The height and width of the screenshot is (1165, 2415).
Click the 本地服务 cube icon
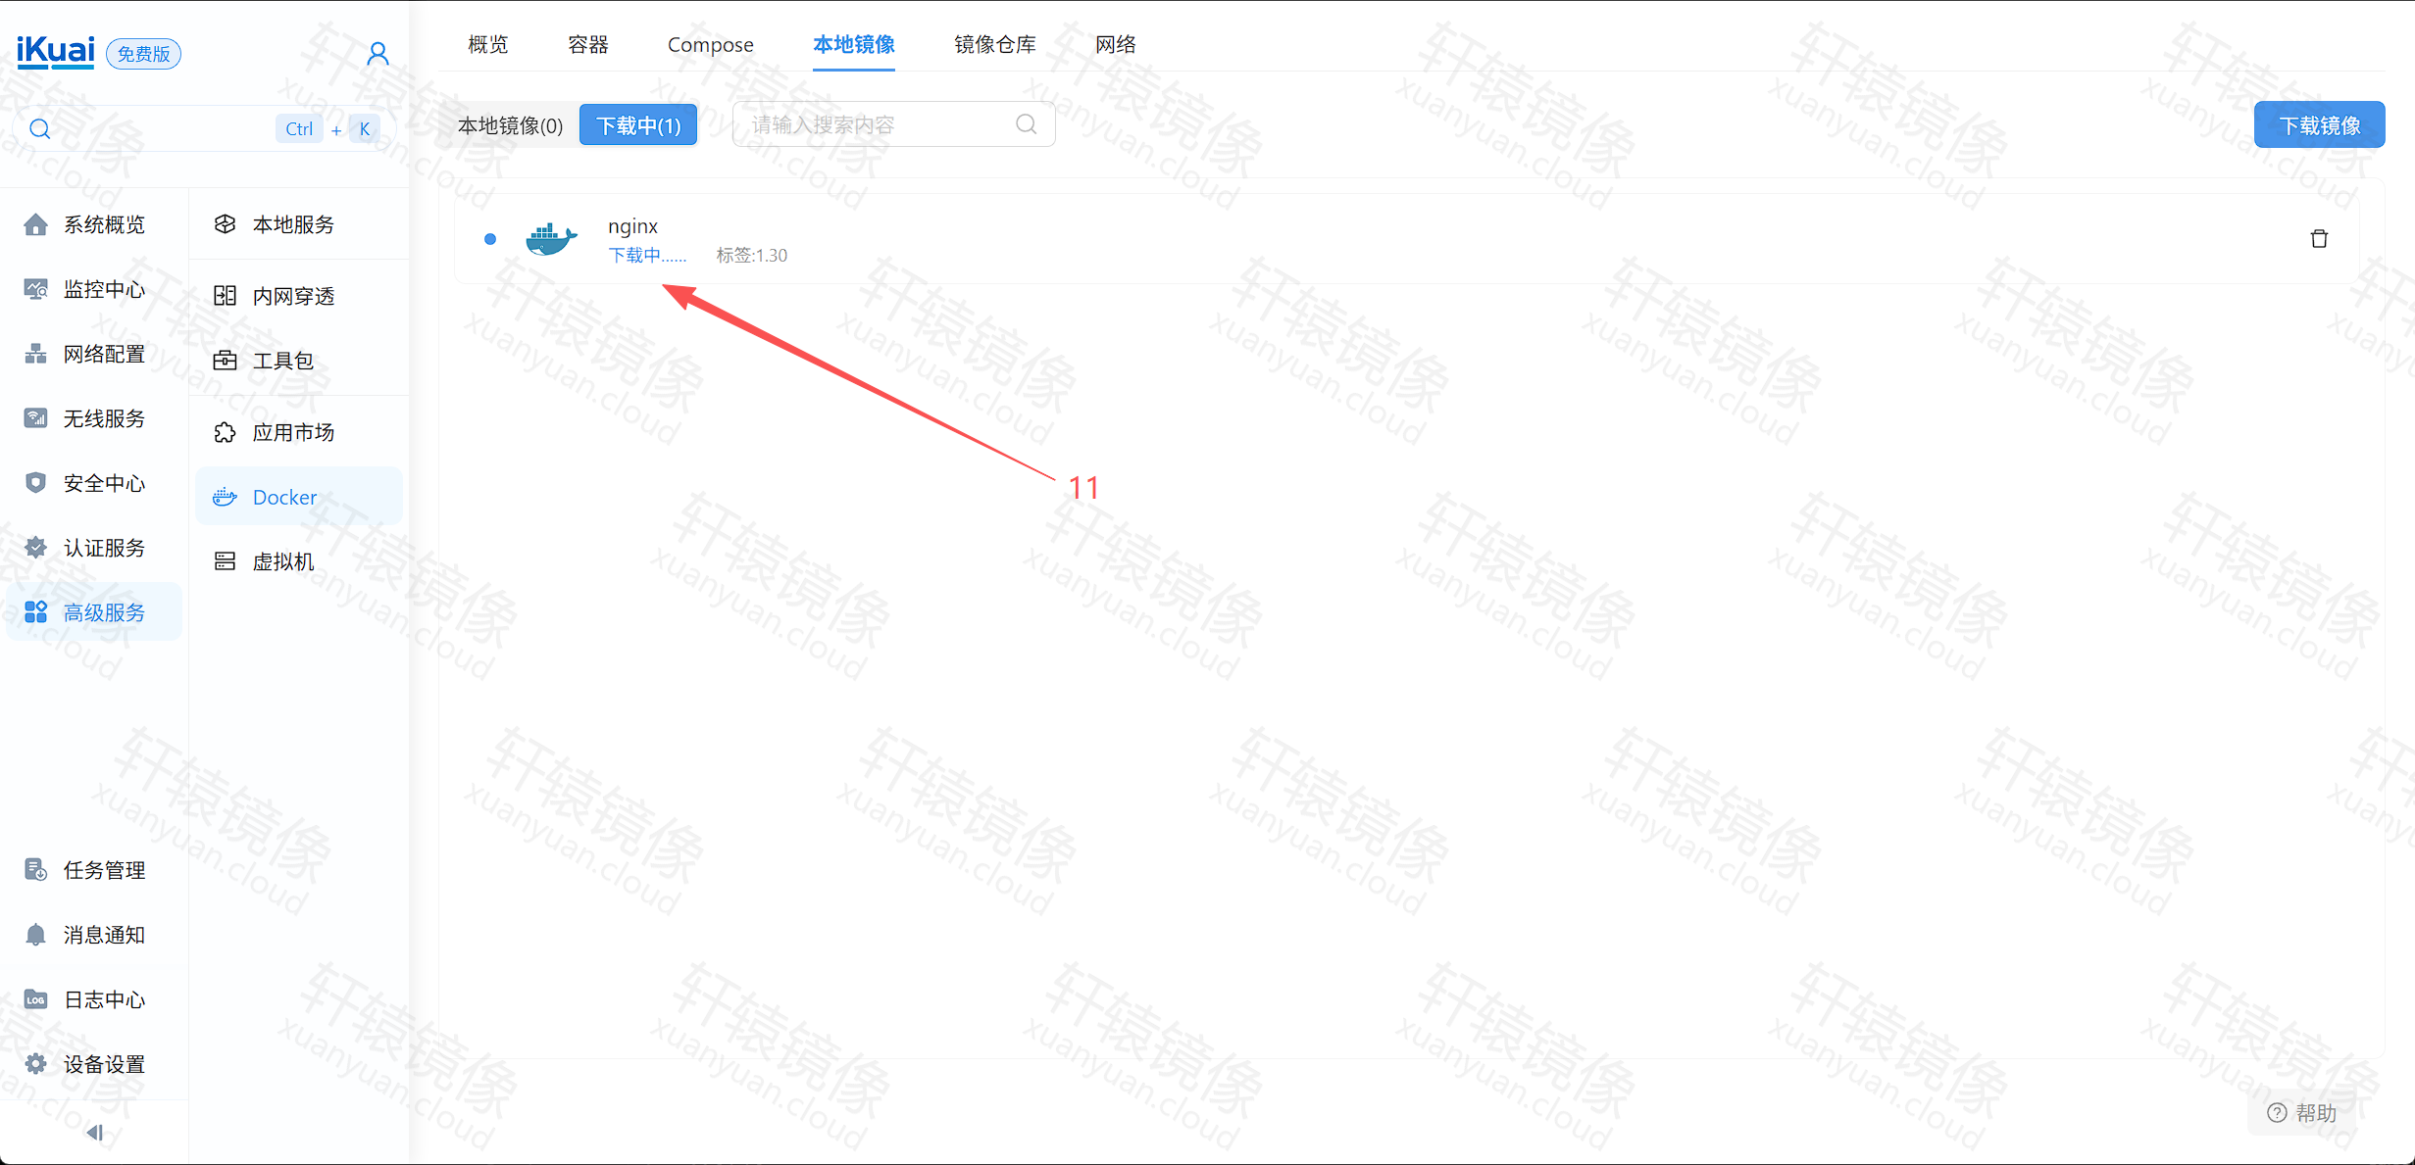(x=225, y=224)
